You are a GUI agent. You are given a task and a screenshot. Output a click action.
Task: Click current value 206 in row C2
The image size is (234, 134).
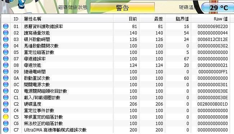click(133, 104)
